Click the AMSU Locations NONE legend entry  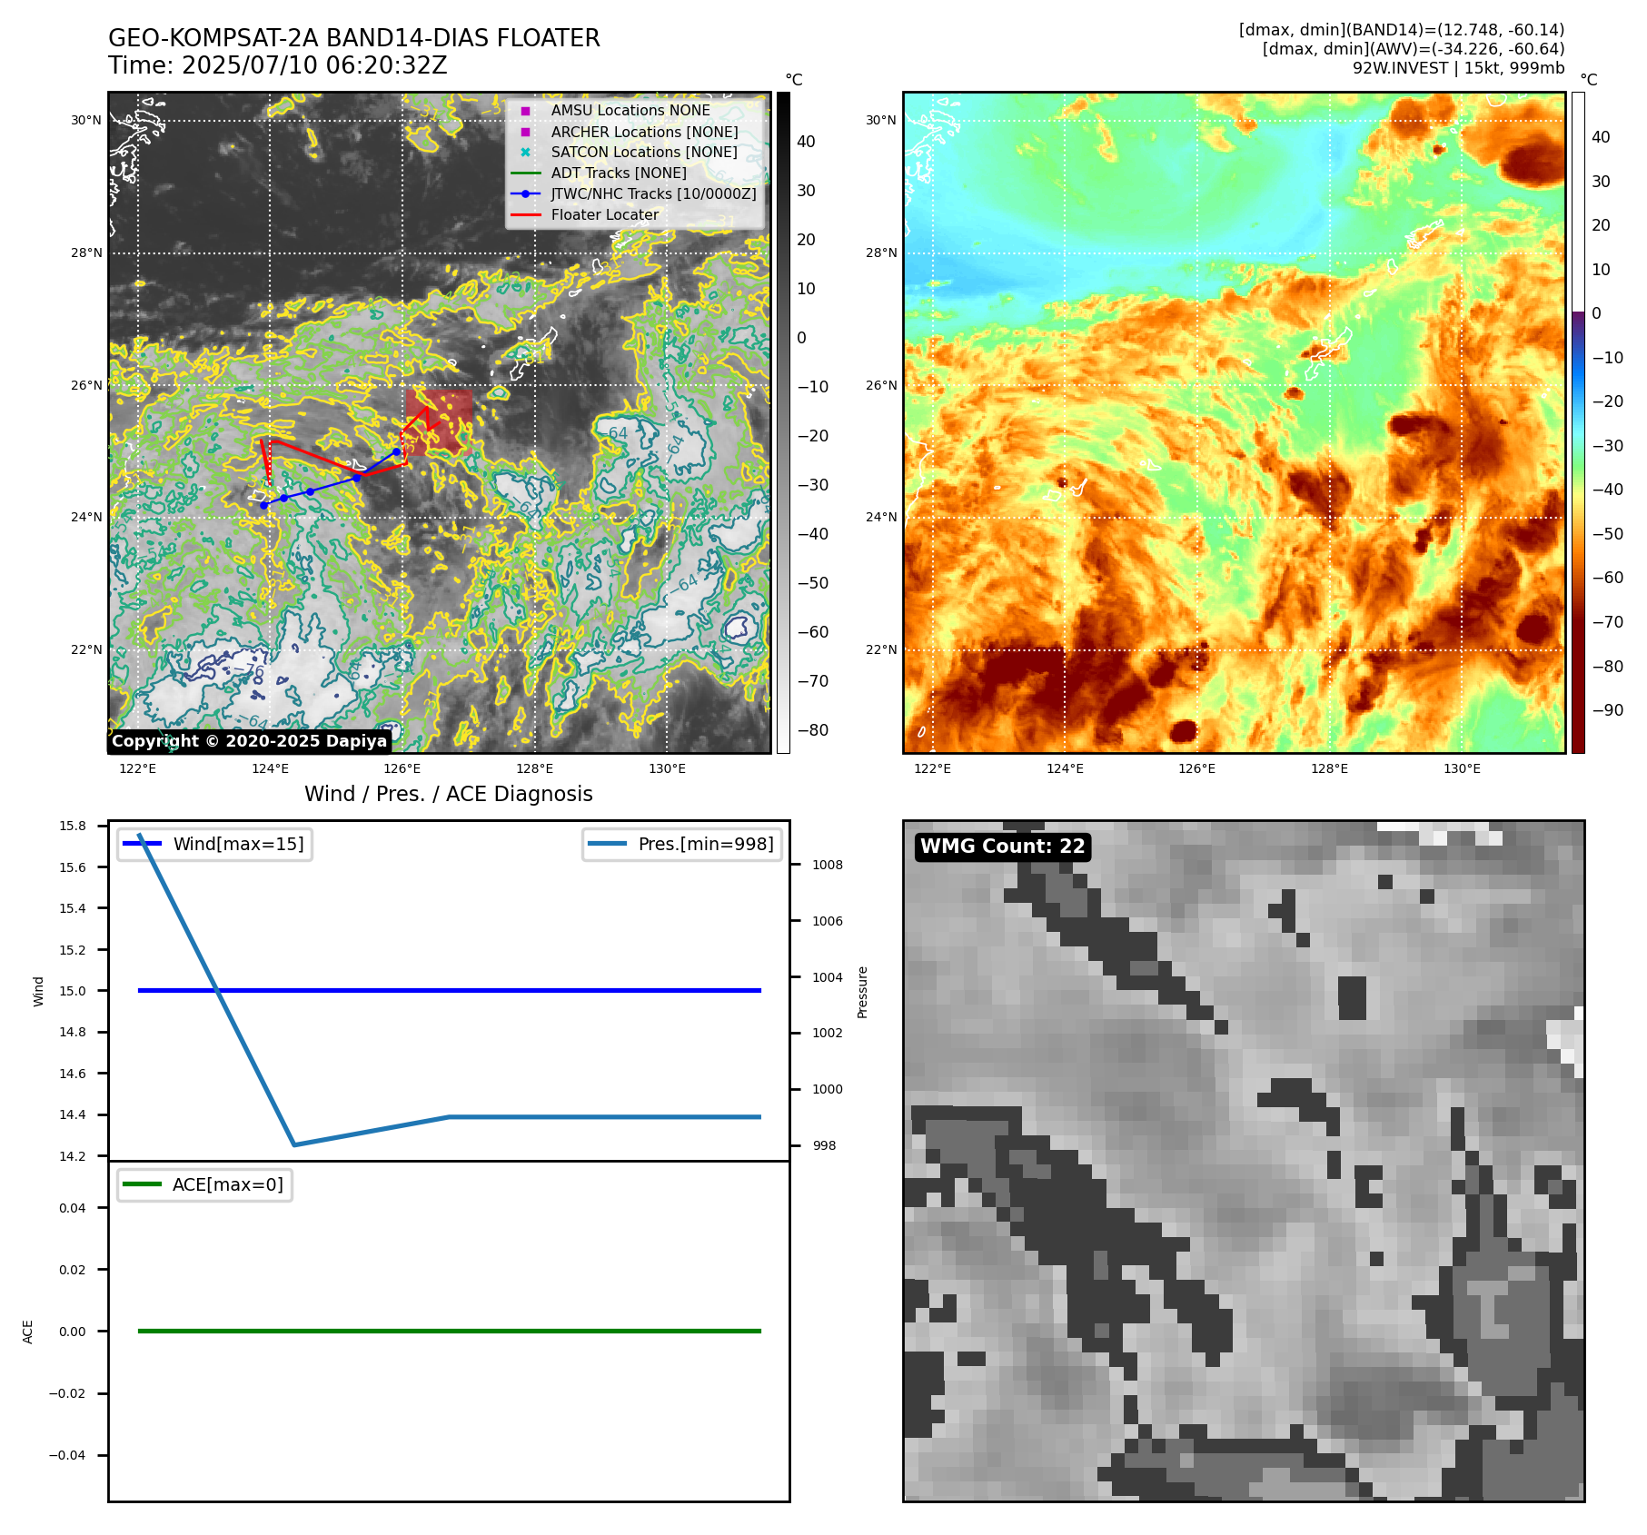(x=630, y=111)
